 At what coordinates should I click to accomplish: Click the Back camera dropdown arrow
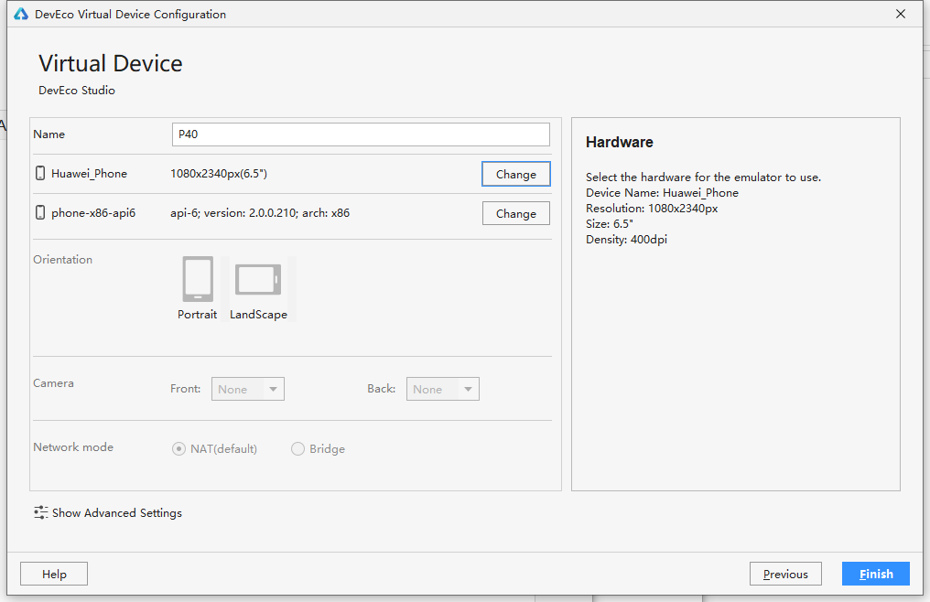click(468, 389)
